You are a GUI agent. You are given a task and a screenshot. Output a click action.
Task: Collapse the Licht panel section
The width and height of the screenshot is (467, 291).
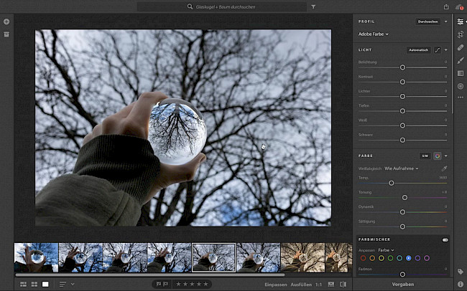point(445,49)
